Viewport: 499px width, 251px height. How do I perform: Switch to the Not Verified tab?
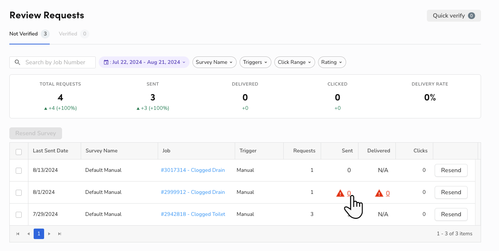tap(30, 34)
